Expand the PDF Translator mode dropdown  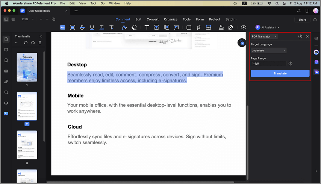tap(264, 36)
